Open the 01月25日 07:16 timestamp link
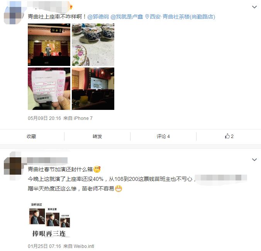Viewport: 261px width, 251px height. (x=44, y=246)
